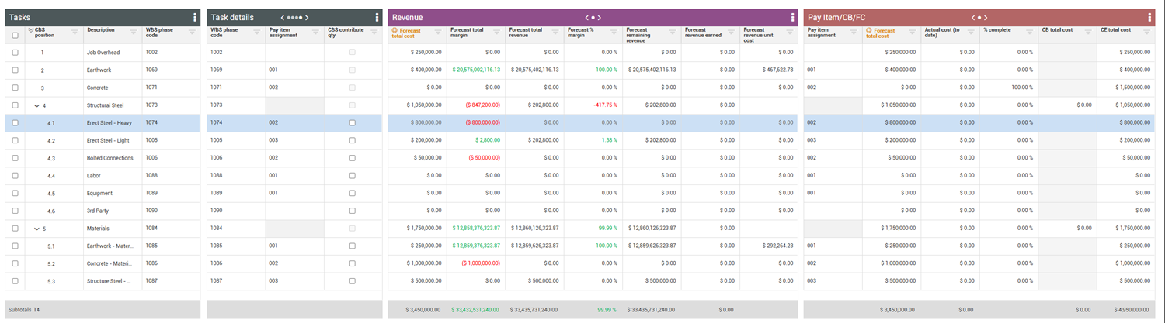Open the Revenue panel kebab menu

click(792, 17)
